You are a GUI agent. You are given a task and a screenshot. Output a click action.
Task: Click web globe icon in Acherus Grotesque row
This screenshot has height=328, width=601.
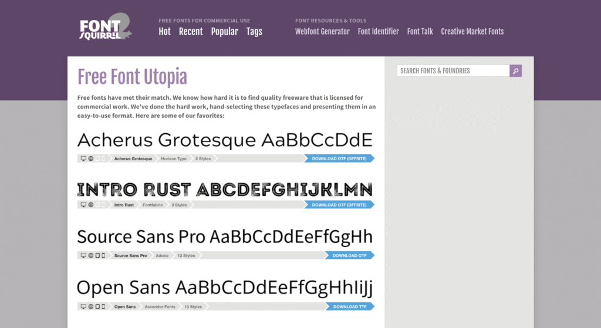point(91,158)
